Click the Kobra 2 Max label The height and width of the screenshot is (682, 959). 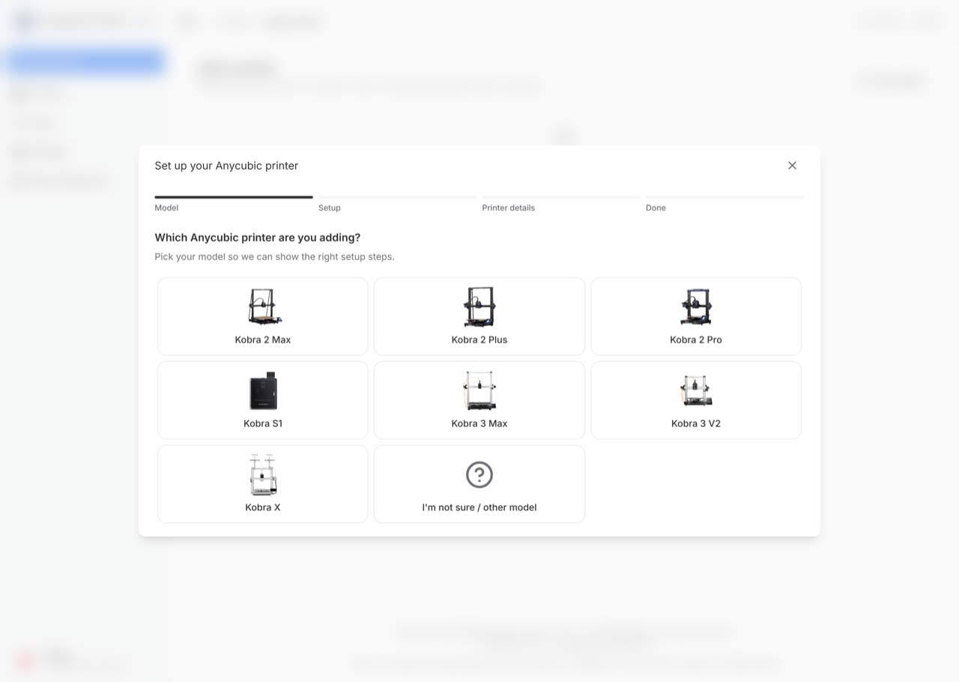263,340
